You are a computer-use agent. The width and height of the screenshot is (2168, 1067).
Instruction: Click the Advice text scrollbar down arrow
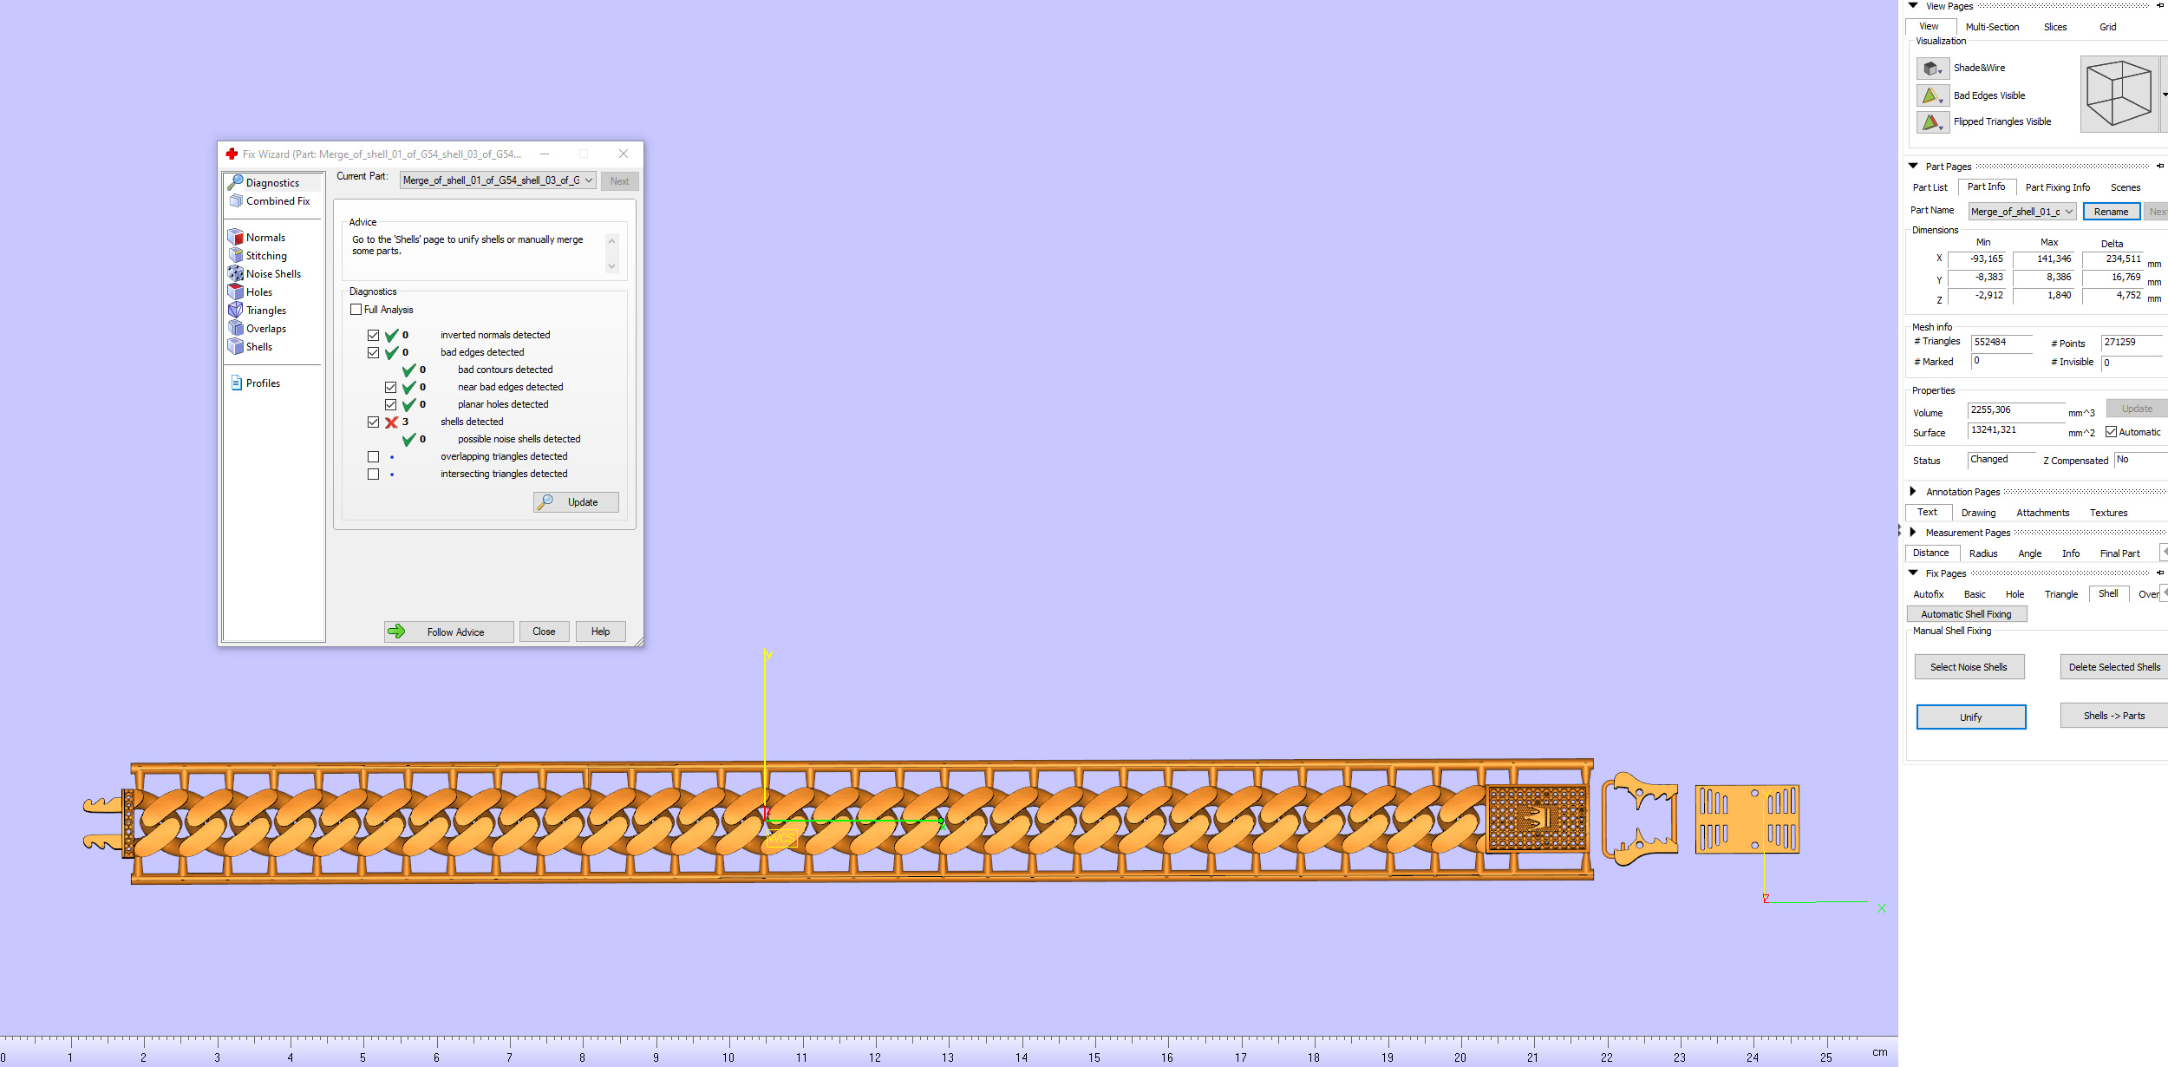[612, 266]
